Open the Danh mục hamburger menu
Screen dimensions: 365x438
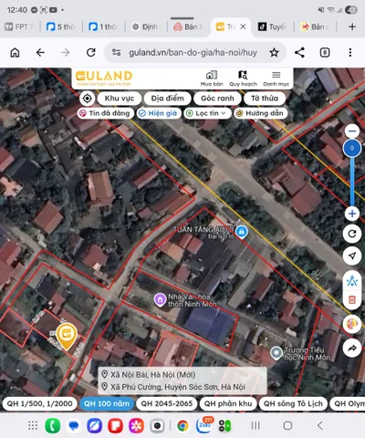click(x=276, y=78)
